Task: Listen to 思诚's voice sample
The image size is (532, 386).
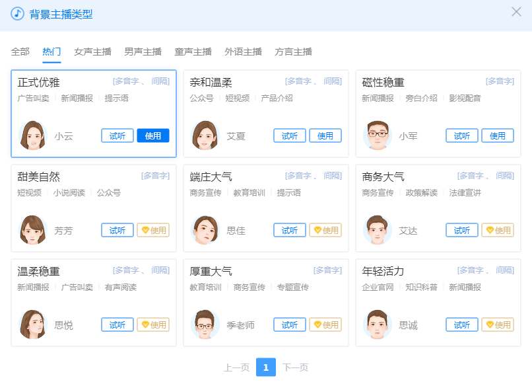Action: pyautogui.click(x=462, y=325)
